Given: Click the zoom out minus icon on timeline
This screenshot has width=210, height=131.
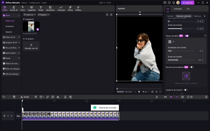Looking at the screenshot, I should [188, 97].
